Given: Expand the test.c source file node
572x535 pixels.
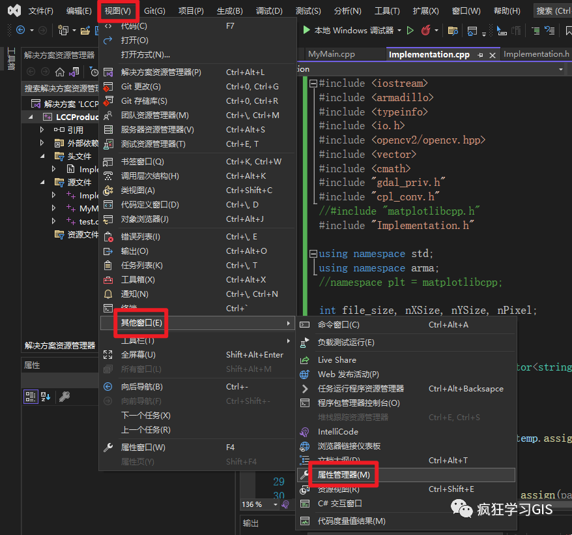Looking at the screenshot, I should 53,221.
